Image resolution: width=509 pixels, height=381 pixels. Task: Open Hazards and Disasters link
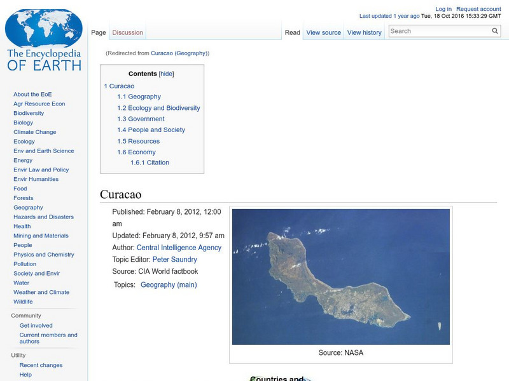coord(43,217)
